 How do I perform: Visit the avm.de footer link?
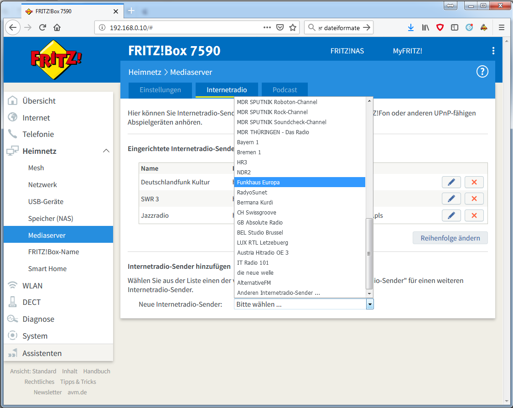click(77, 392)
